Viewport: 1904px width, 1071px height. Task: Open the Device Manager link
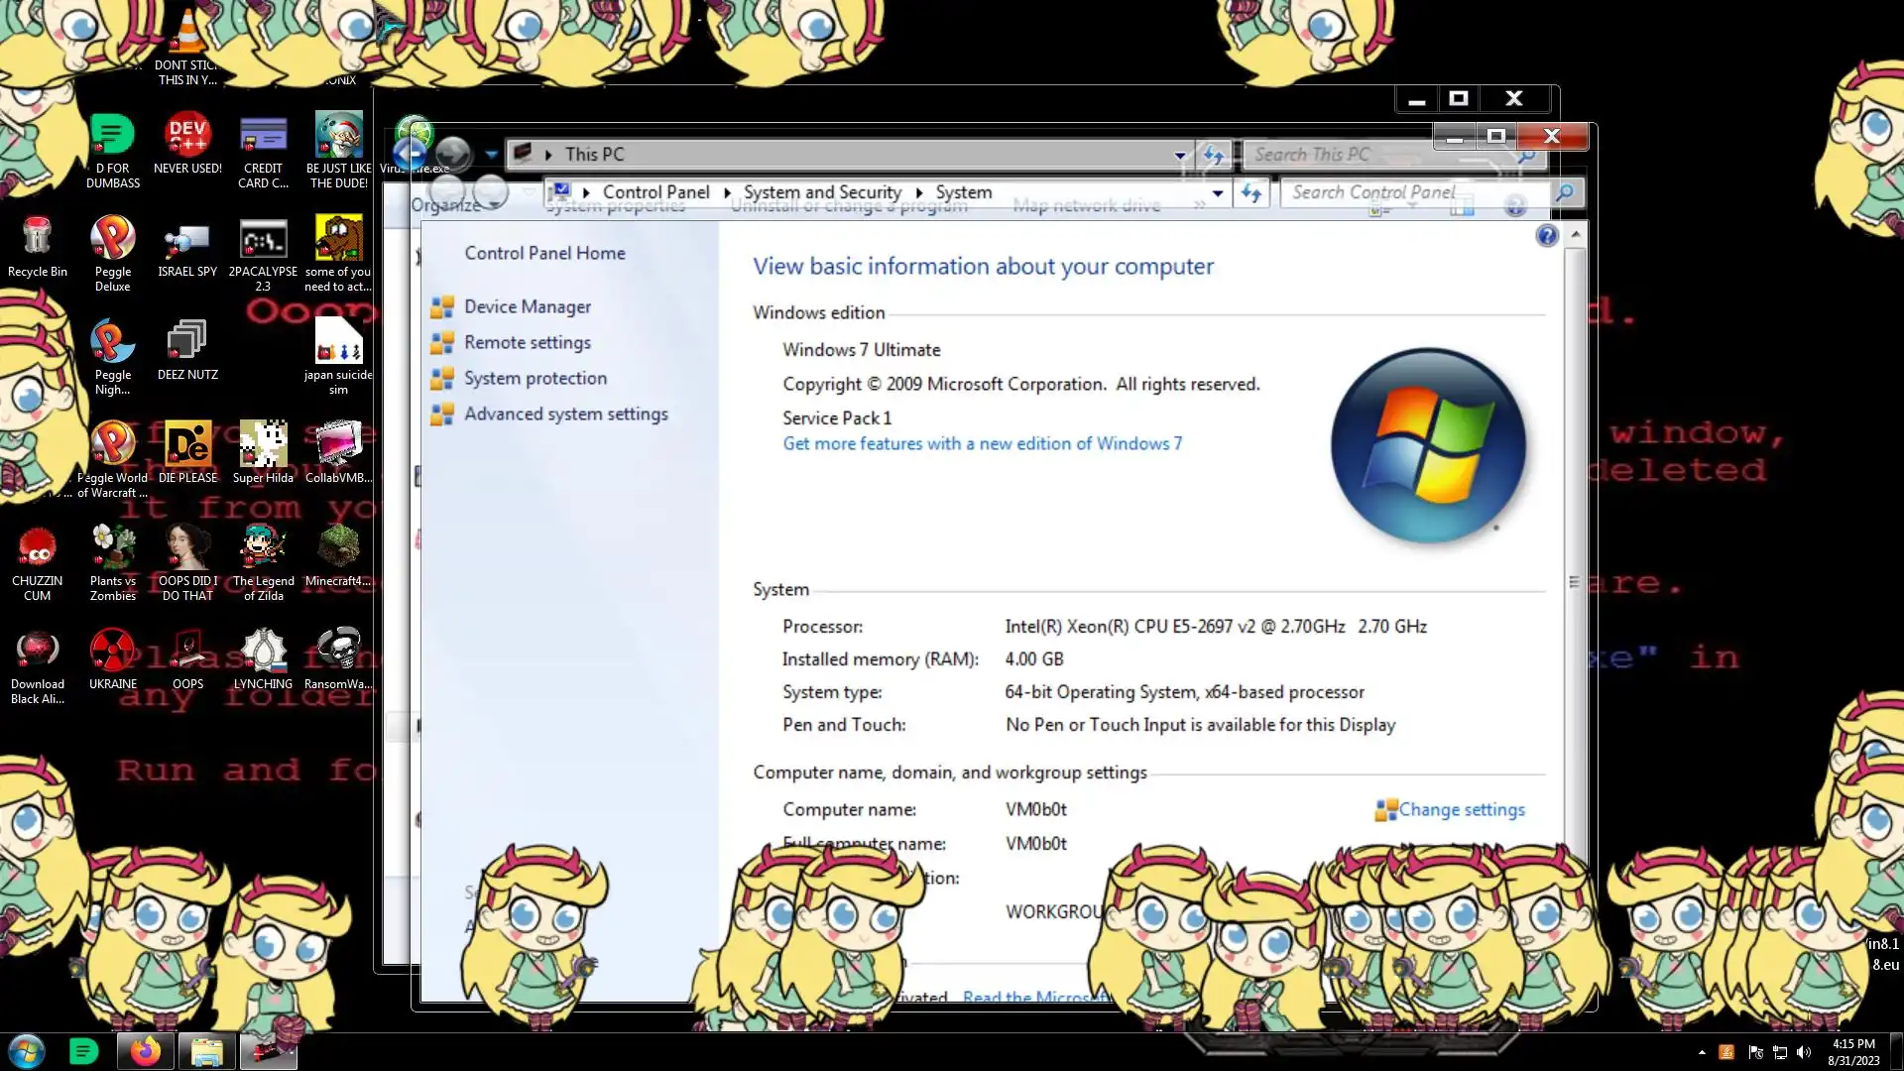pyautogui.click(x=527, y=307)
